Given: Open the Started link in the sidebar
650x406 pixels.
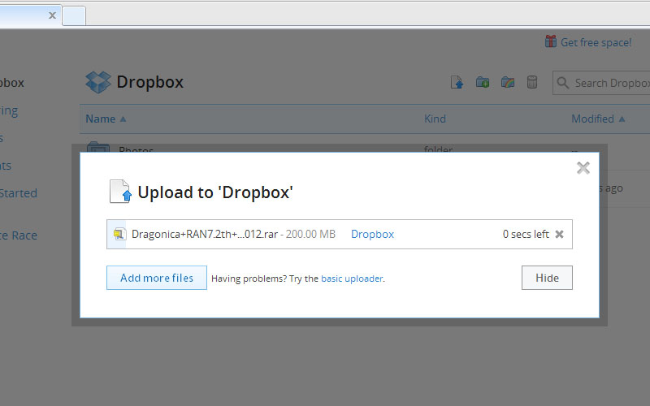Looking at the screenshot, I should coord(18,193).
